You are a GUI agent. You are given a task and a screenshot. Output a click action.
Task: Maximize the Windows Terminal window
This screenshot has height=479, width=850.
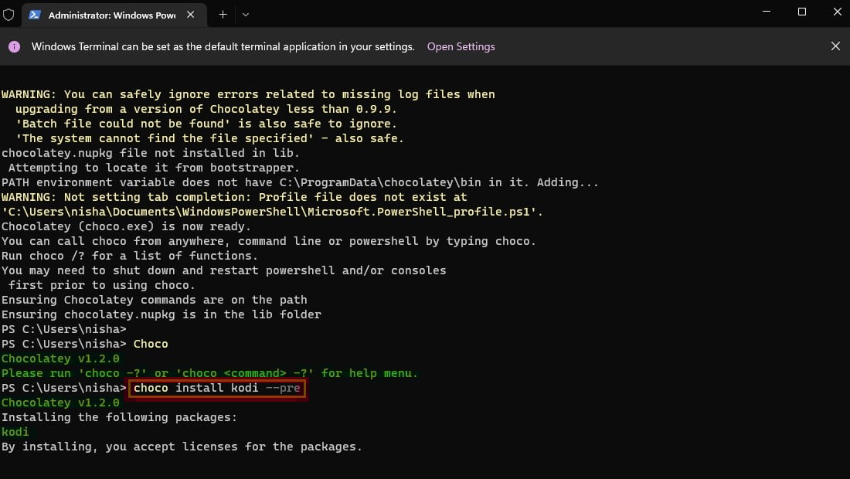[x=801, y=12]
